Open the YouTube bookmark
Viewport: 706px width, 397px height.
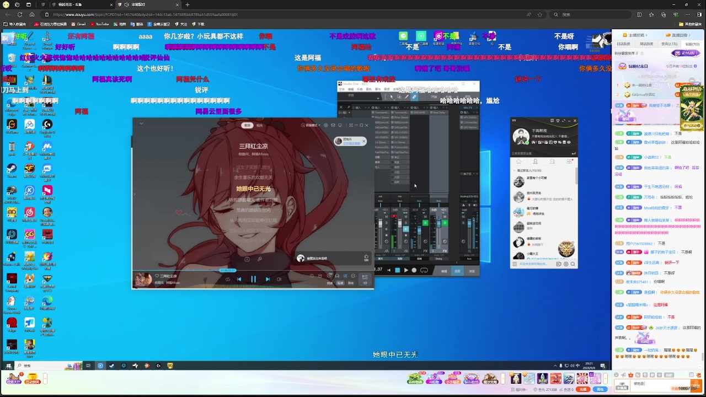click(100, 24)
